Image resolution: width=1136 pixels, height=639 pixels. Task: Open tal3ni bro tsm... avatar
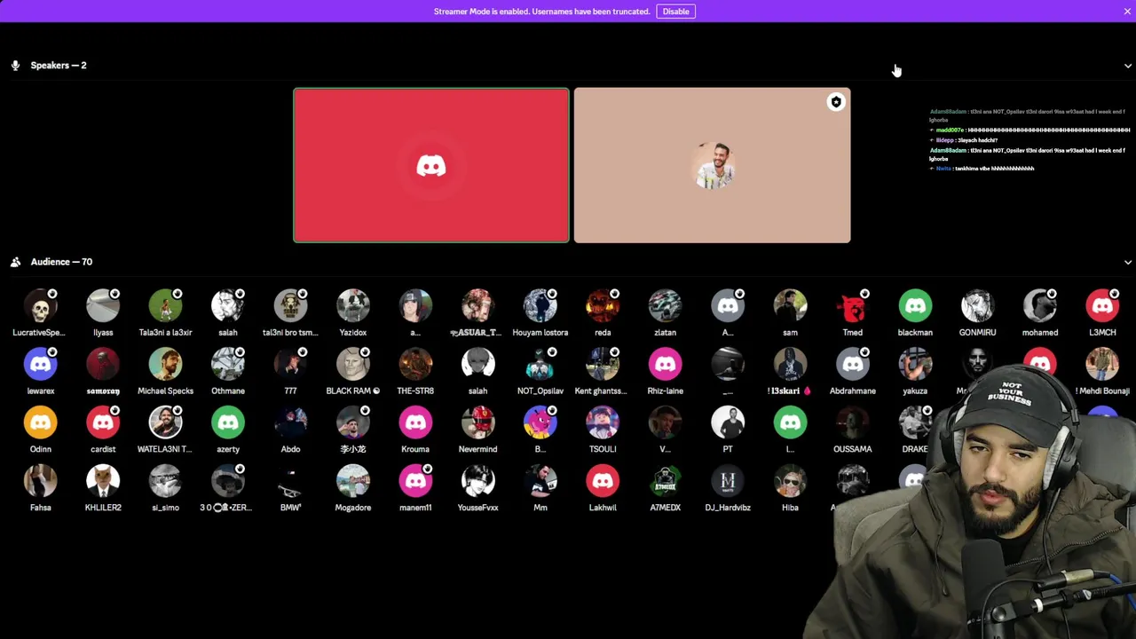(x=290, y=306)
